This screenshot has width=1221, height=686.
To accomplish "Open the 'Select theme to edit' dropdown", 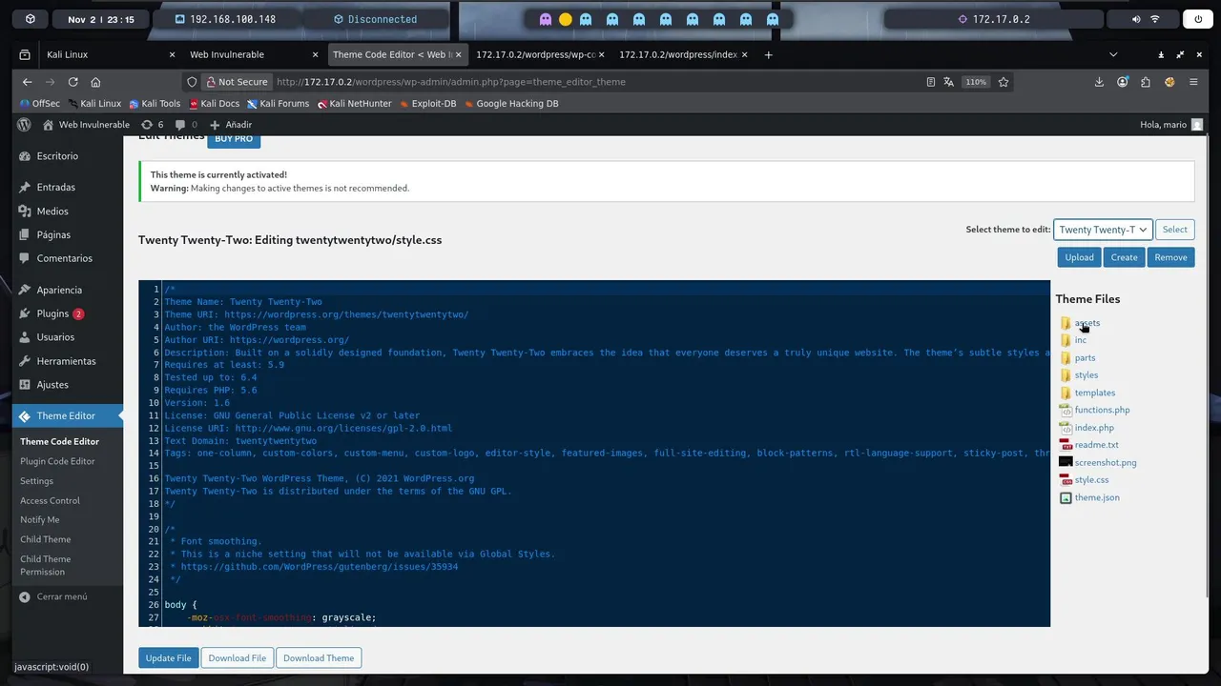I will coord(1103,230).
